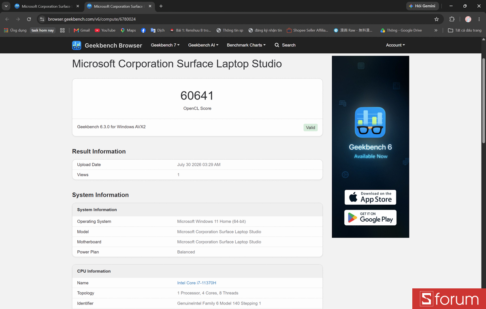The image size is (486, 309).
Task: Open the YouTube bookmark
Action: click(x=105, y=30)
